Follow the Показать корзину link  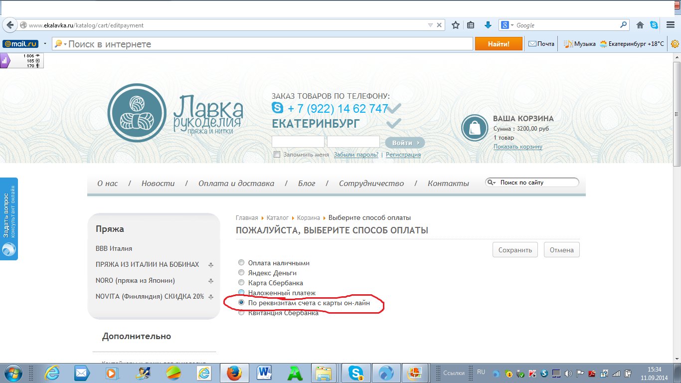pos(518,147)
